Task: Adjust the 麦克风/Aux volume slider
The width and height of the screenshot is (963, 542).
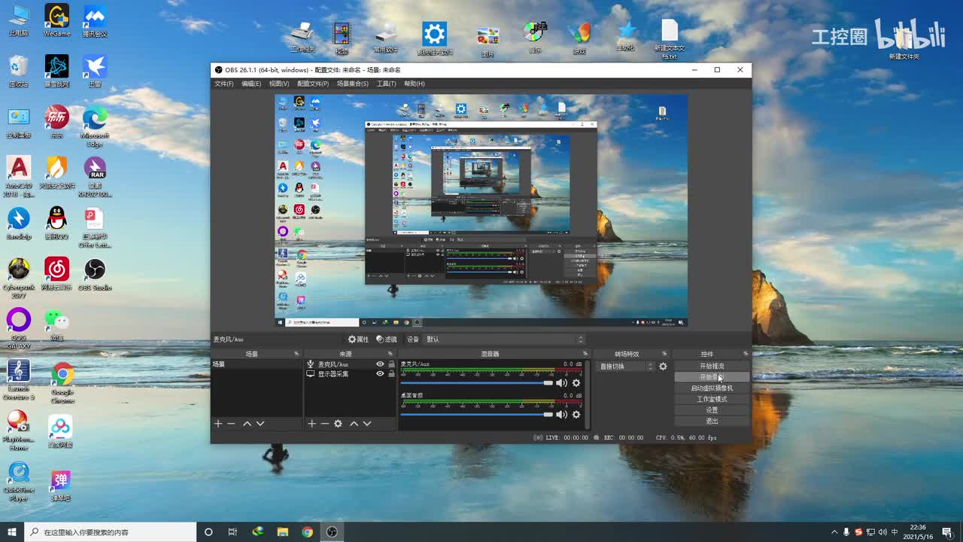Action: (476, 383)
